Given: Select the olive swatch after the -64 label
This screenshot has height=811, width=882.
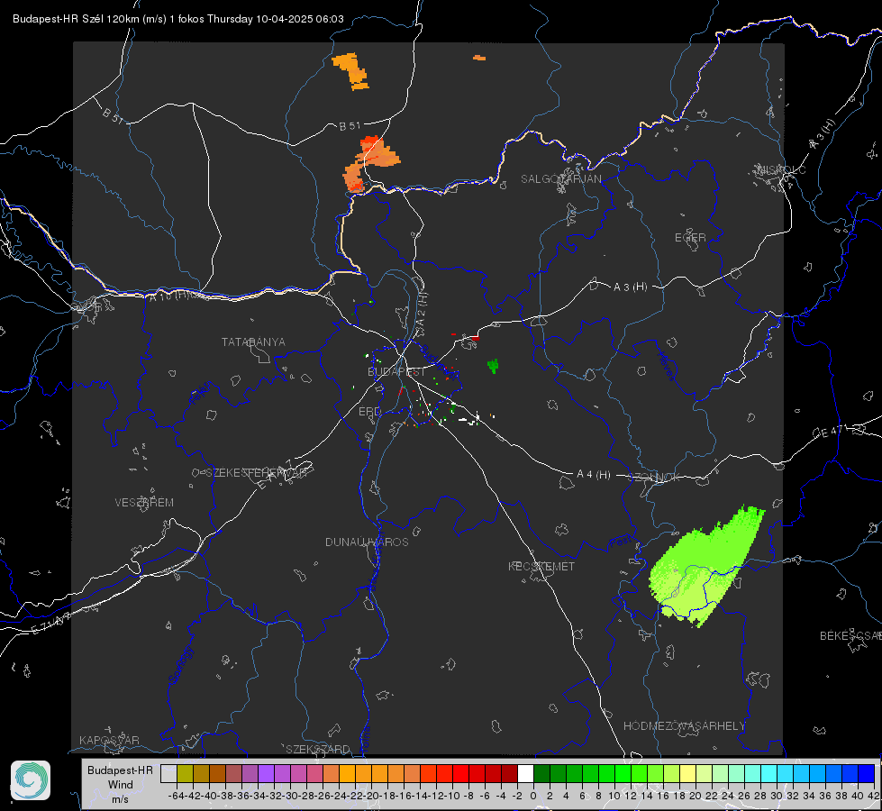Looking at the screenshot, I should tap(185, 773).
